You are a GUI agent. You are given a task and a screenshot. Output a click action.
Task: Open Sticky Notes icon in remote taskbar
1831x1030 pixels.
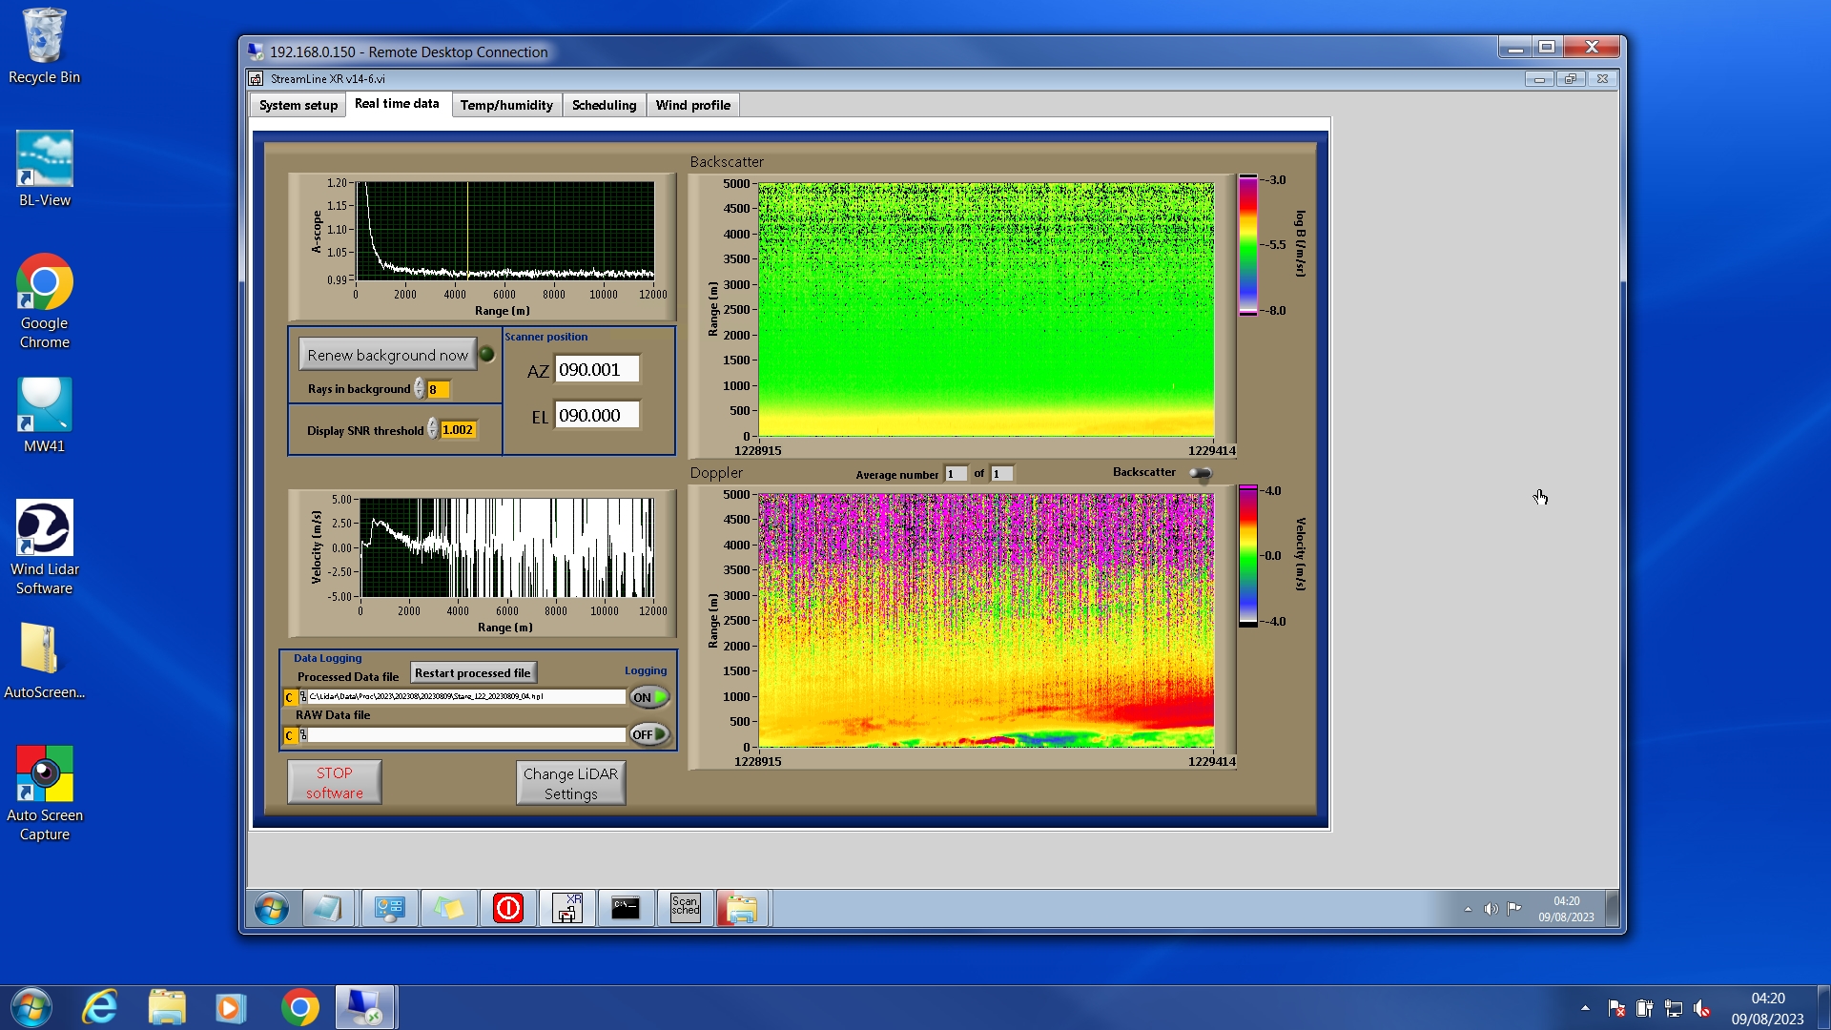(448, 908)
